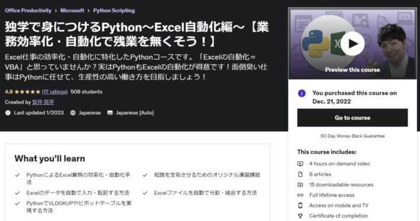The image size is (420, 221).
Task: Click the lifetime access infinity icon
Action: point(301,195)
